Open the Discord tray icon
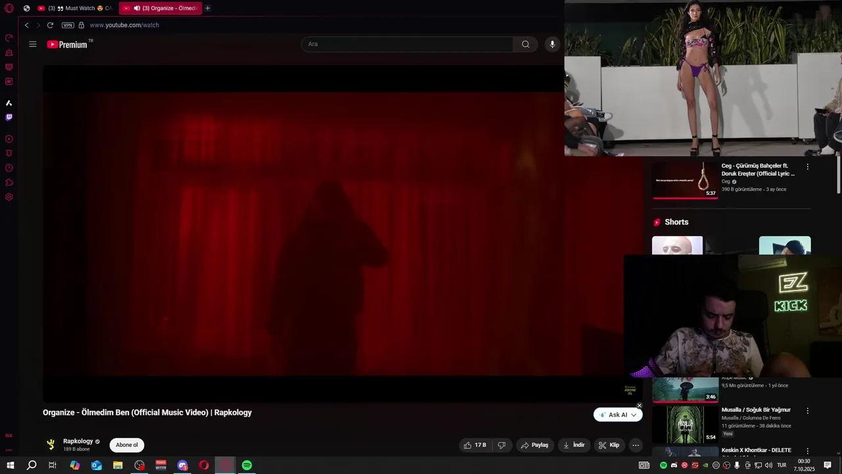842x474 pixels. tap(674, 465)
